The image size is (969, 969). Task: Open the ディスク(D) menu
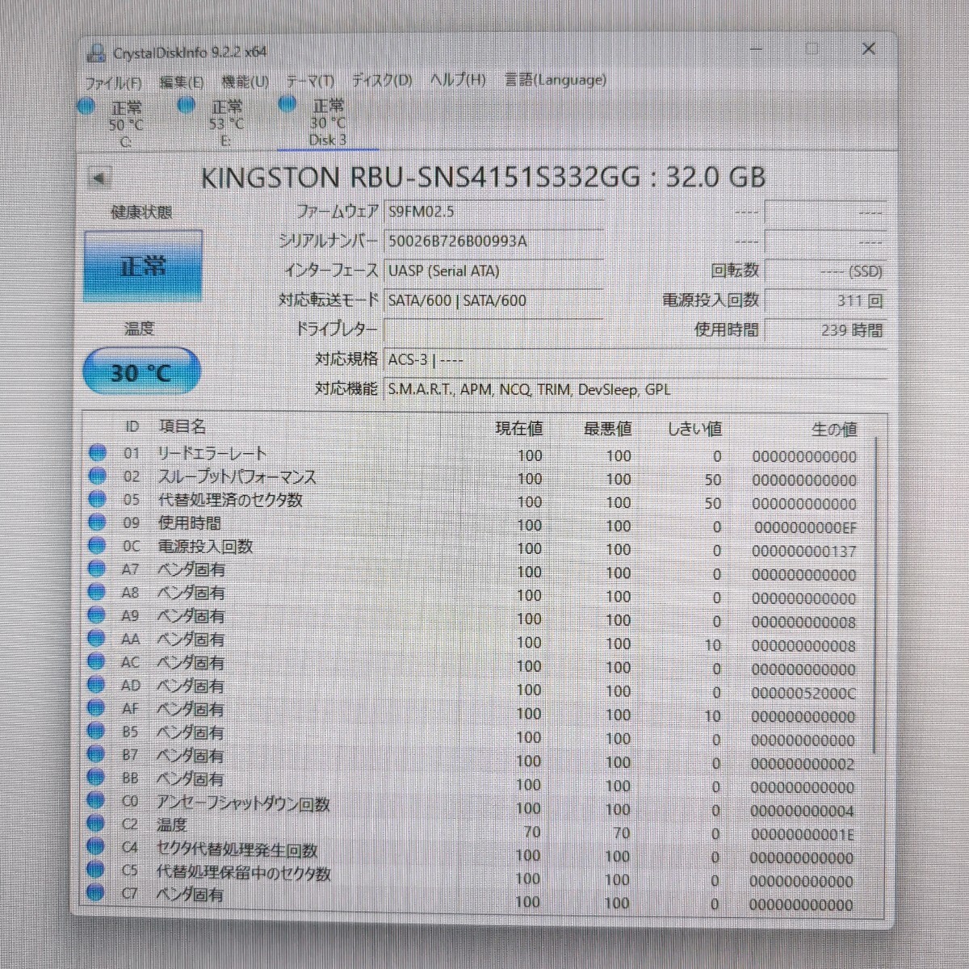(382, 80)
